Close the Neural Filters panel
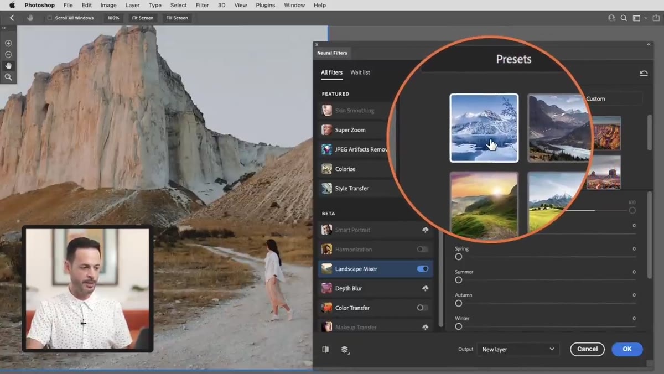The width and height of the screenshot is (664, 374). coord(317,44)
